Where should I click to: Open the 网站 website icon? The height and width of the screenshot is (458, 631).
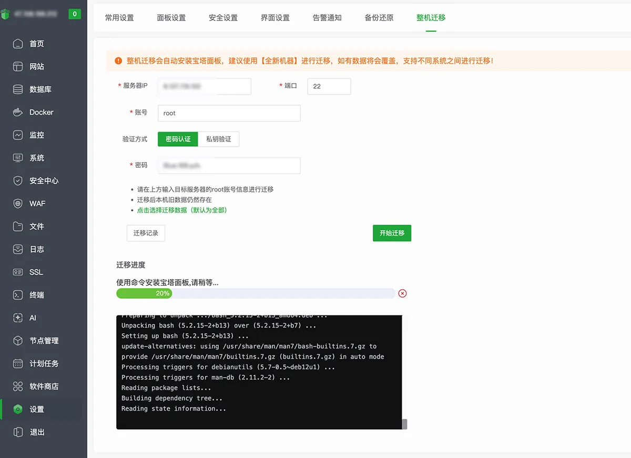click(x=18, y=66)
